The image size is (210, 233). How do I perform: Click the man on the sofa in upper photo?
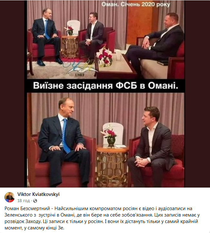[156, 44]
